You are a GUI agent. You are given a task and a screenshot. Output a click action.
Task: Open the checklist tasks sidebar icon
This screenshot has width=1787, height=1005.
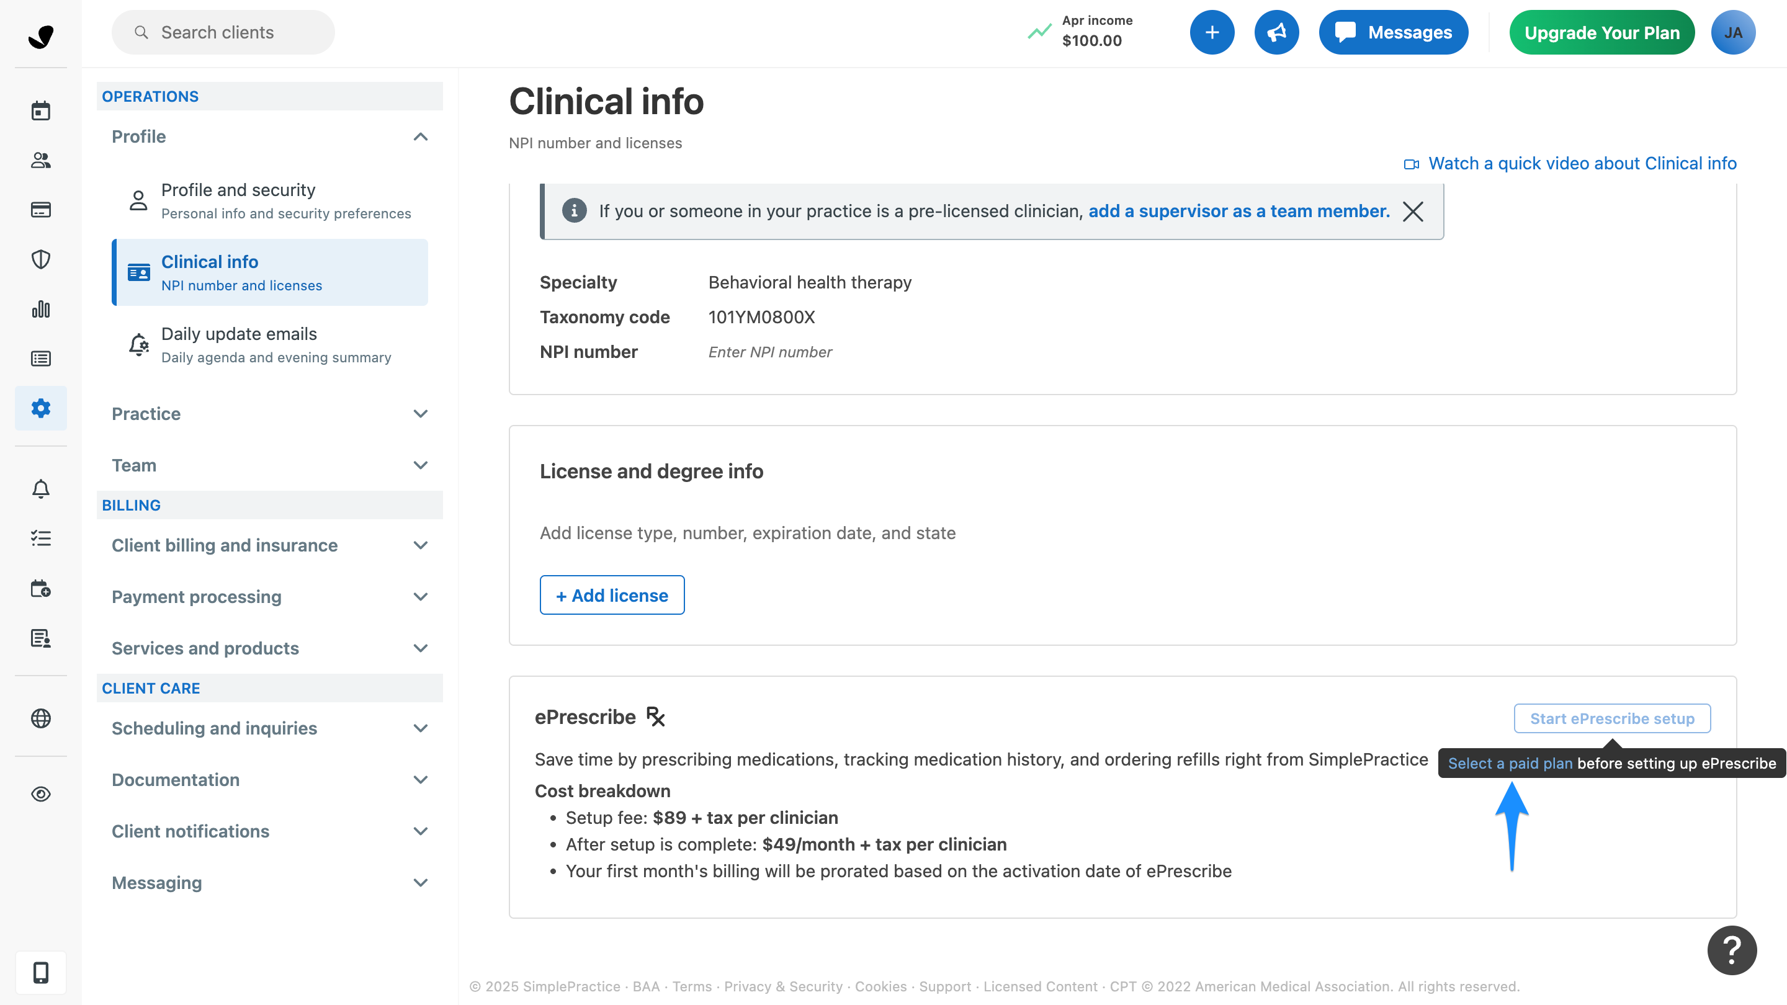tap(41, 538)
